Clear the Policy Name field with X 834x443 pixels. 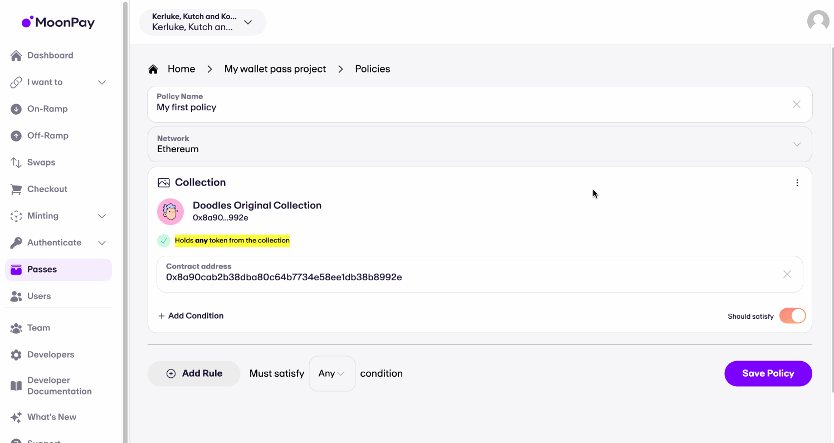796,104
